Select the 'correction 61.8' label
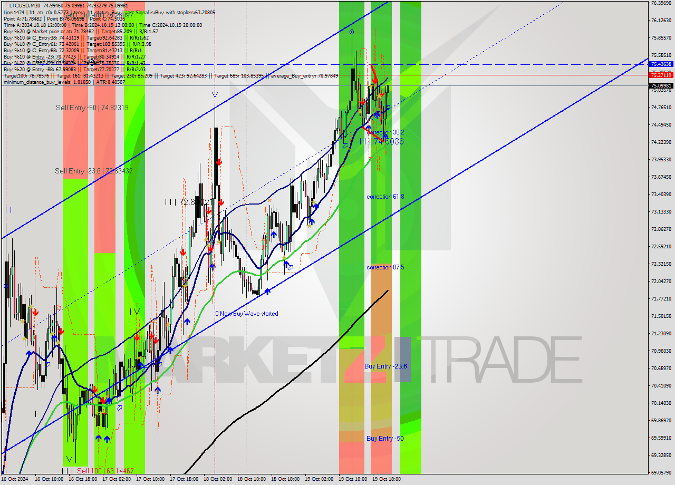 [x=385, y=197]
